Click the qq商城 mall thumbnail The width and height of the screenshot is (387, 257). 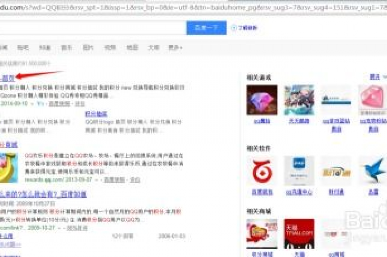point(337,234)
